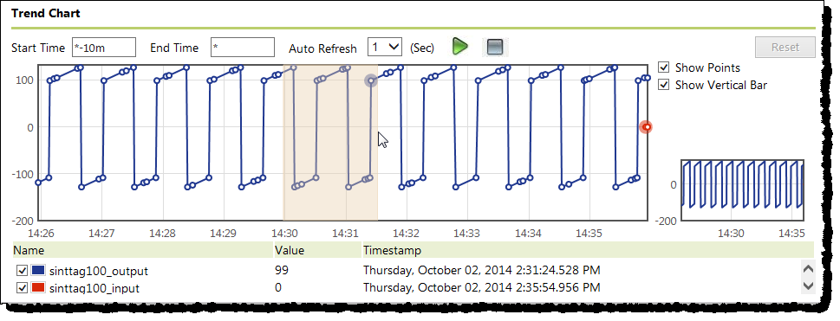The image size is (840, 321).
Task: Start auto refresh with green play icon
Action: (x=459, y=47)
